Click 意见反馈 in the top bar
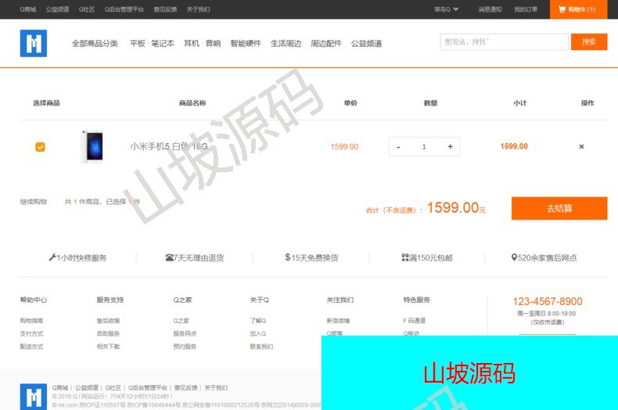Image resolution: width=618 pixels, height=410 pixels. tap(165, 9)
